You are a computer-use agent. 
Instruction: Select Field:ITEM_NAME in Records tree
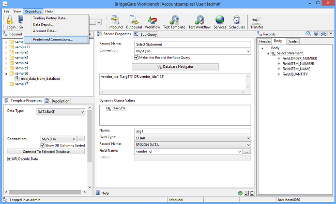296,69
